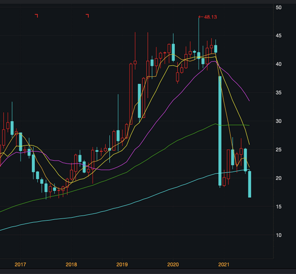Click the 15 price axis label
This screenshot has width=296, height=274.
pos(279,207)
